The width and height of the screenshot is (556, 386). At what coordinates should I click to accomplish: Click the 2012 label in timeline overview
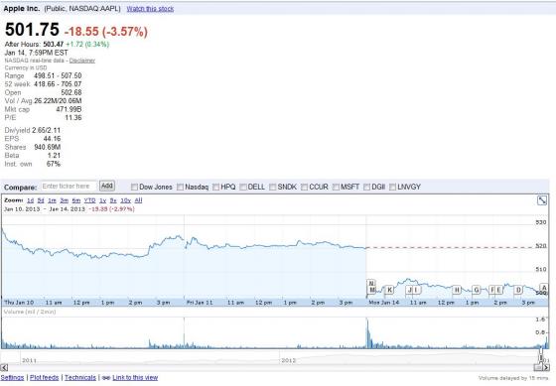pyautogui.click(x=288, y=360)
